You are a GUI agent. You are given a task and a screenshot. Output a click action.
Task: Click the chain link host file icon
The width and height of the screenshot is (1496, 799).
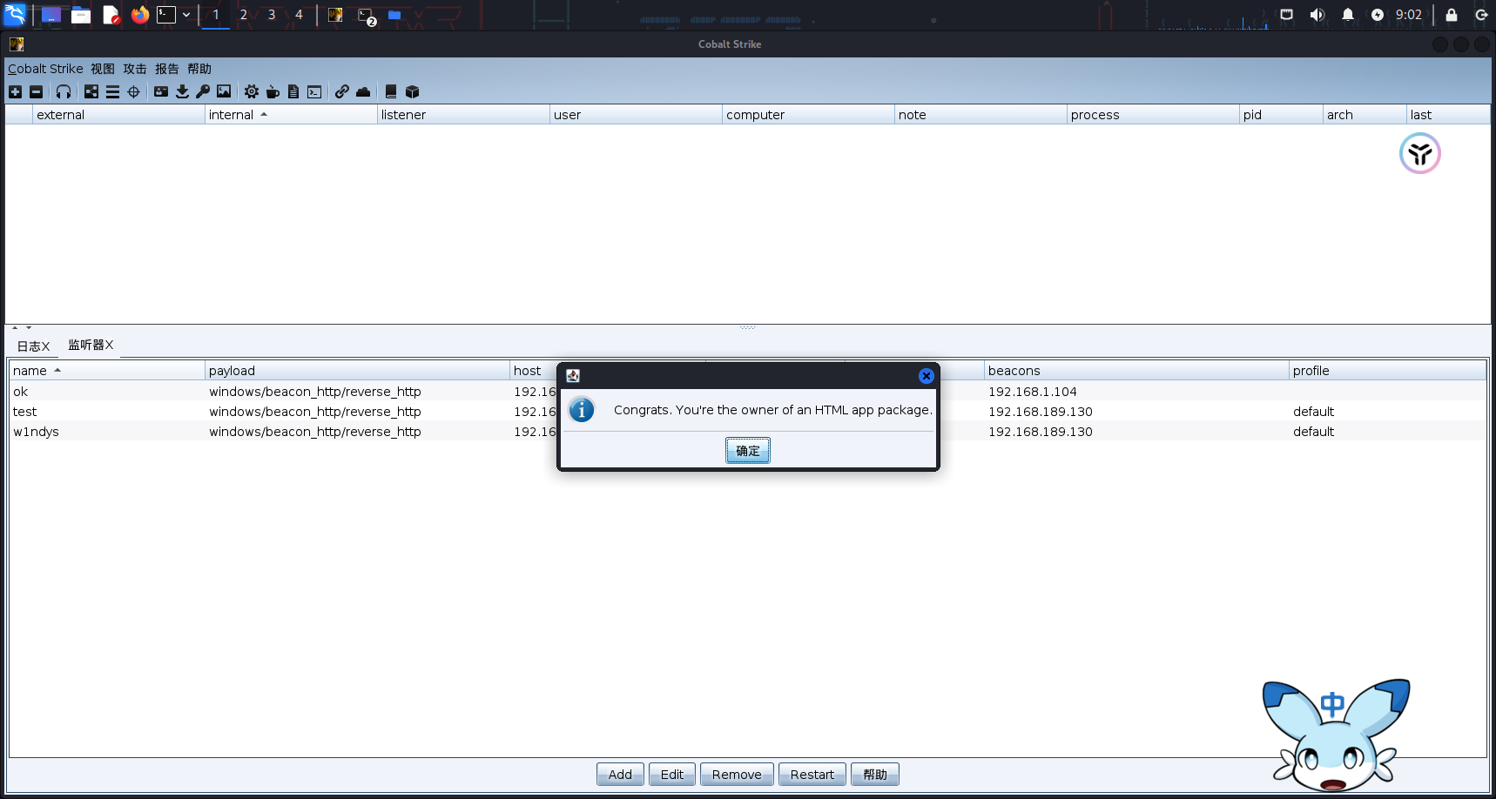coord(342,91)
